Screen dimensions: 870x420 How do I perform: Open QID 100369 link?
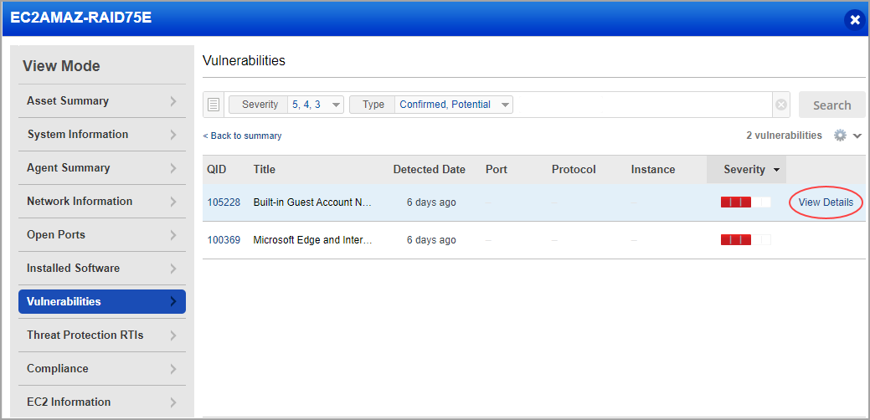[224, 240]
